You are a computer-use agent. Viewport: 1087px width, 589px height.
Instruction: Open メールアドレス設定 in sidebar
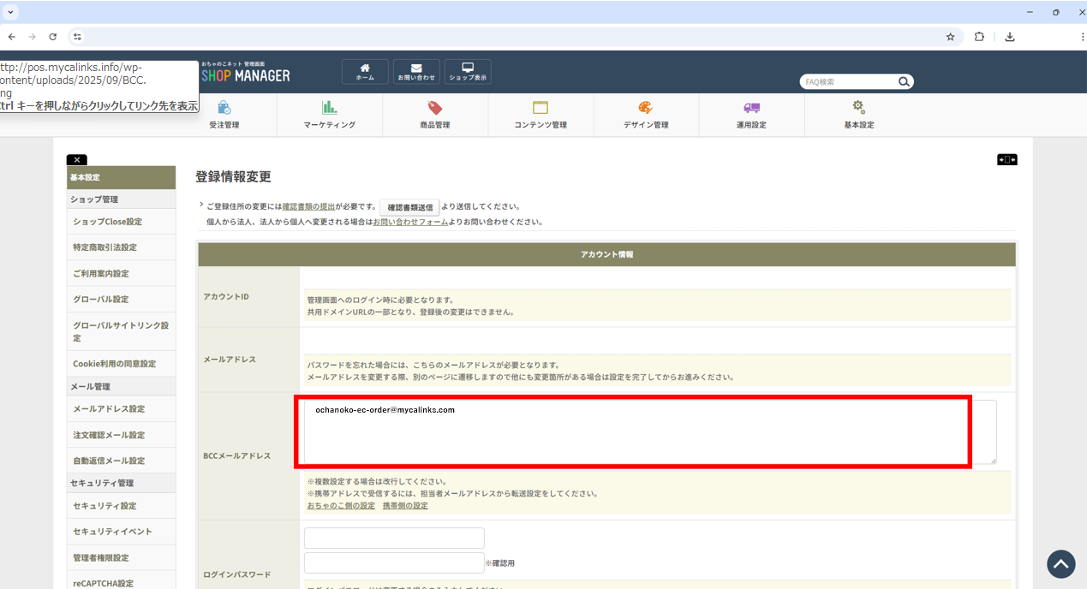[109, 408]
